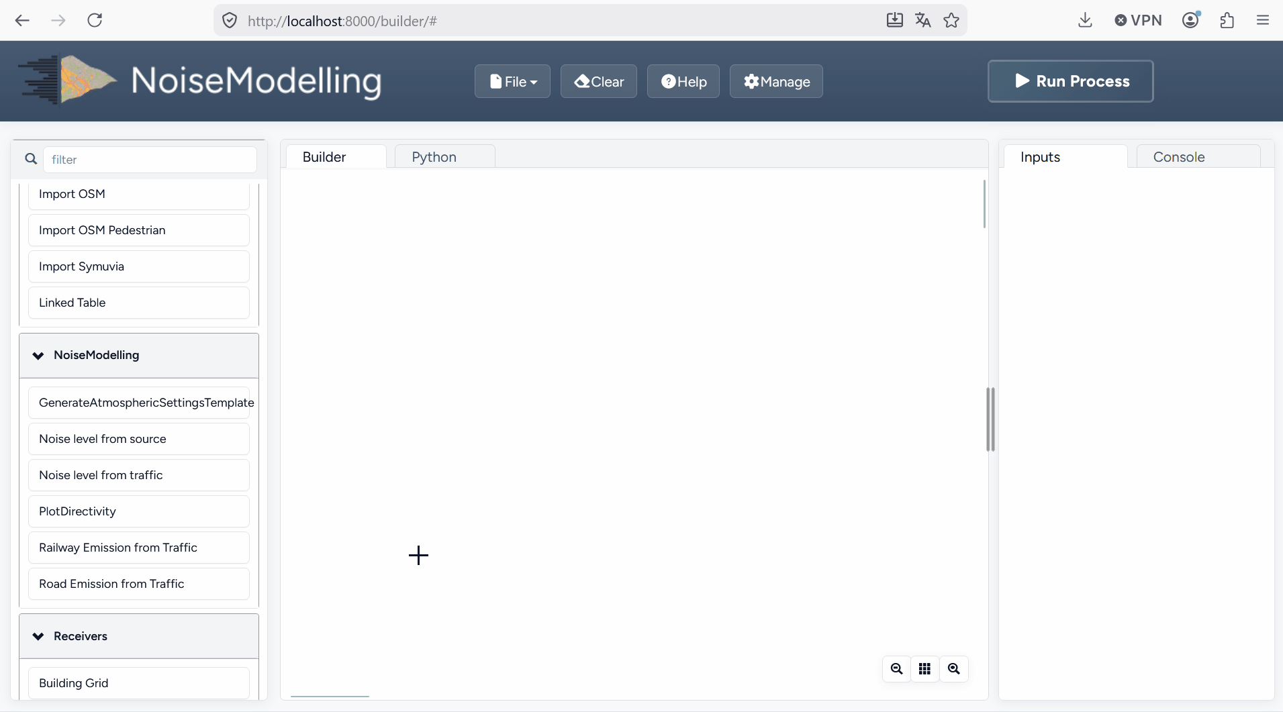
Task: Open browser downloads panel
Action: click(x=1085, y=20)
